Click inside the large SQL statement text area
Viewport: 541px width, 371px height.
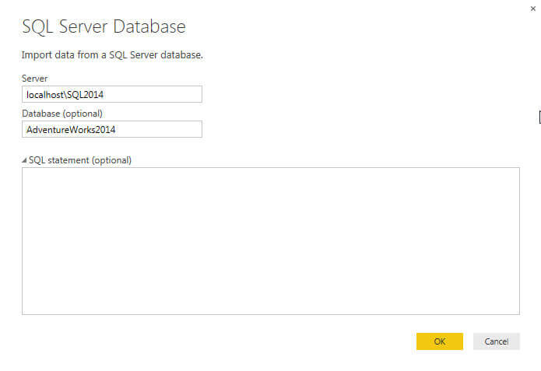pos(270,240)
